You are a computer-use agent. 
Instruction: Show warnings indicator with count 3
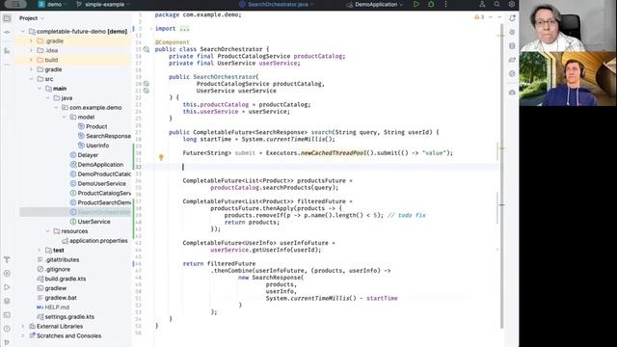pos(479,17)
